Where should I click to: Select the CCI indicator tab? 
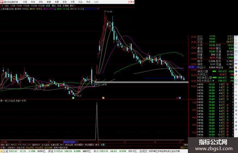click(29, 145)
